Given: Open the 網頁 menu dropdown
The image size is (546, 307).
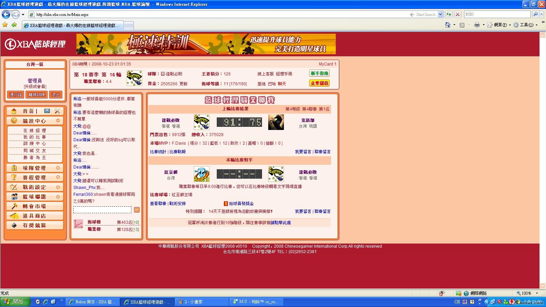Looking at the screenshot, I should (510, 25).
